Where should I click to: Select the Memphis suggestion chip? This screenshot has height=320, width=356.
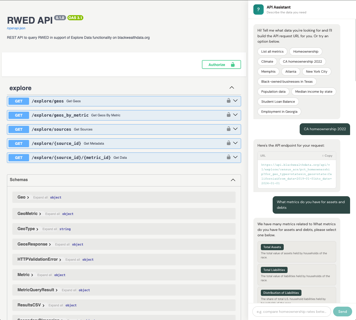tap(268, 71)
